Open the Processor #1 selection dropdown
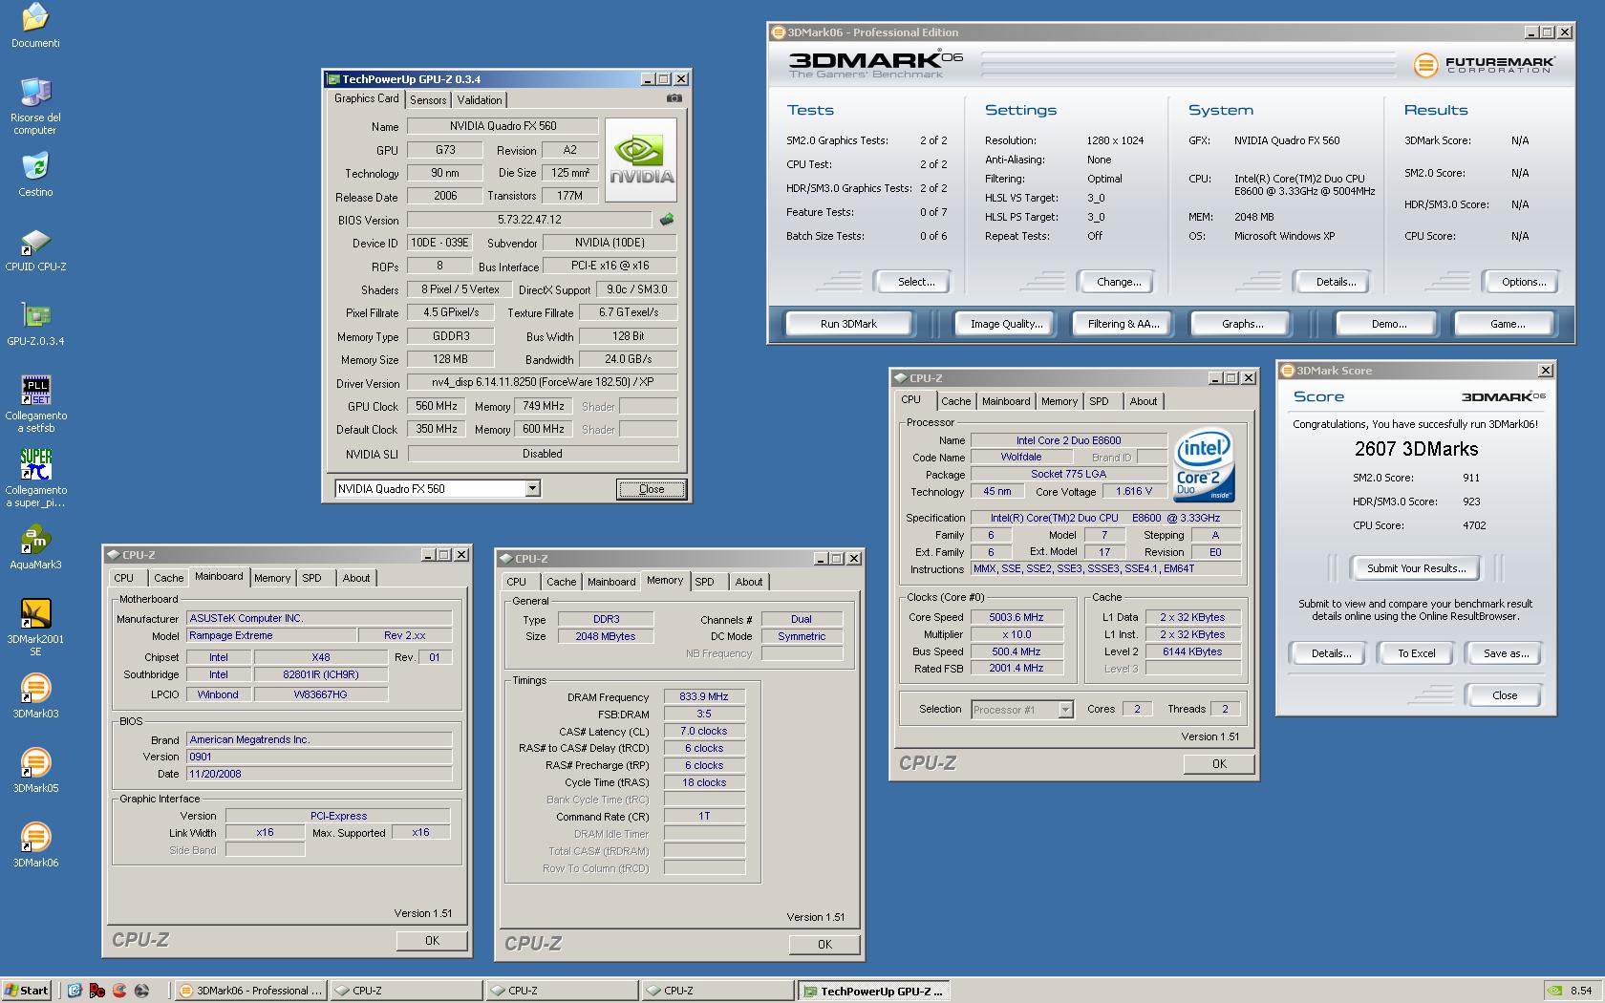This screenshot has width=1605, height=1003. [x=1066, y=709]
